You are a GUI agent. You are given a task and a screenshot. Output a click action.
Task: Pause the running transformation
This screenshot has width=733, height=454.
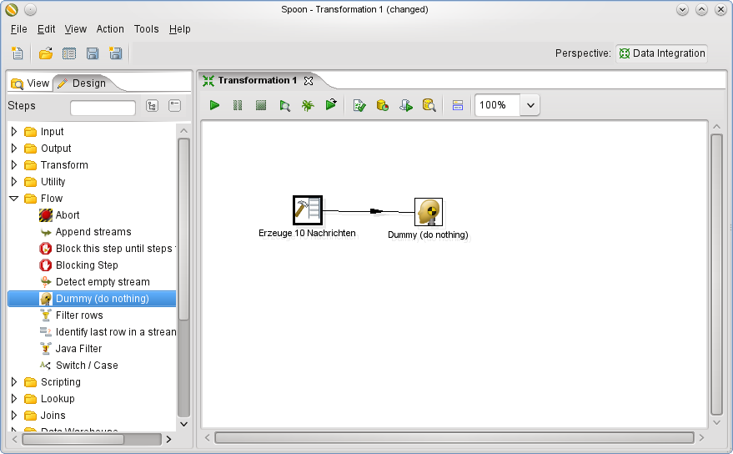pyautogui.click(x=238, y=105)
